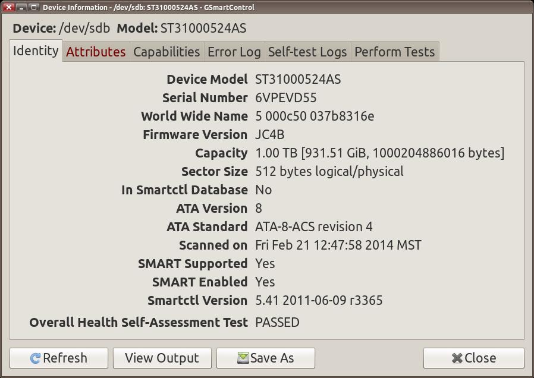
Task: Click the firmware version JC4B
Action: pos(269,134)
